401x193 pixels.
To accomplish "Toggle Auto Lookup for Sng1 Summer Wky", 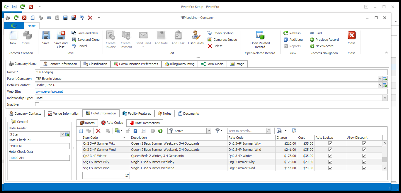I will [x=330, y=162].
